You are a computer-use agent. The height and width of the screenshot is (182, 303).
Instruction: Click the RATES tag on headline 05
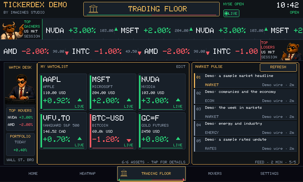211,149
